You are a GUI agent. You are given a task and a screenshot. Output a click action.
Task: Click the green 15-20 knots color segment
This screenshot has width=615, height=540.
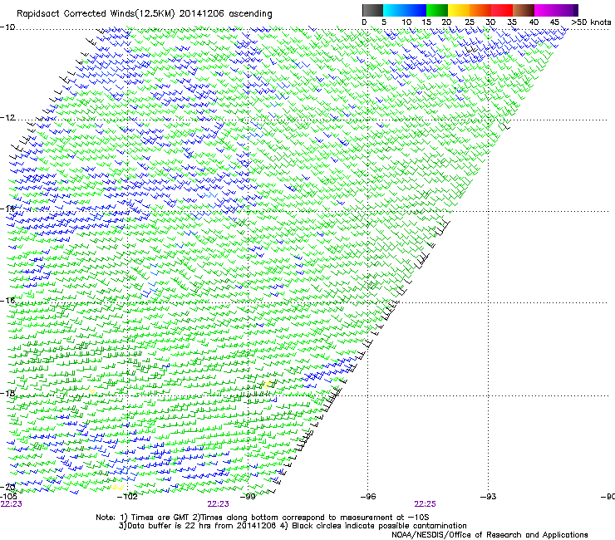coord(437,10)
